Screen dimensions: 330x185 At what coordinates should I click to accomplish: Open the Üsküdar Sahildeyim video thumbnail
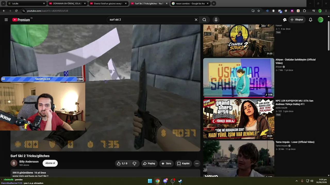238,78
